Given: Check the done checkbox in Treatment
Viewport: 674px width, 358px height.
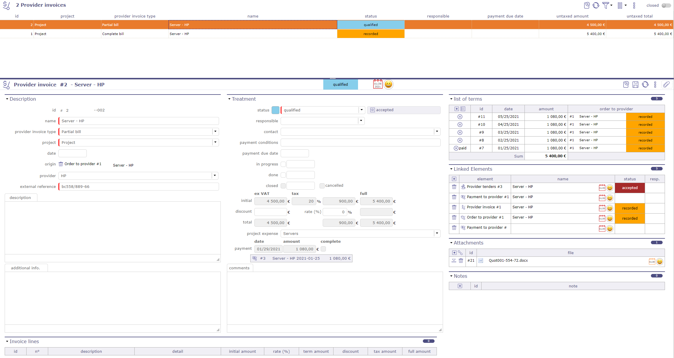Looking at the screenshot, I should pos(283,175).
